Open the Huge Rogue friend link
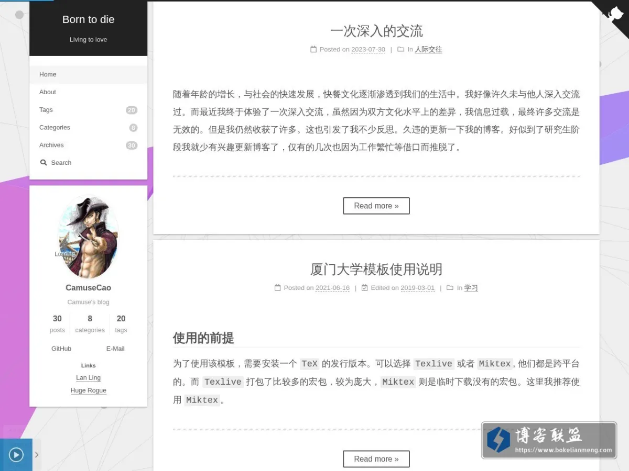The height and width of the screenshot is (471, 629). [x=88, y=390]
